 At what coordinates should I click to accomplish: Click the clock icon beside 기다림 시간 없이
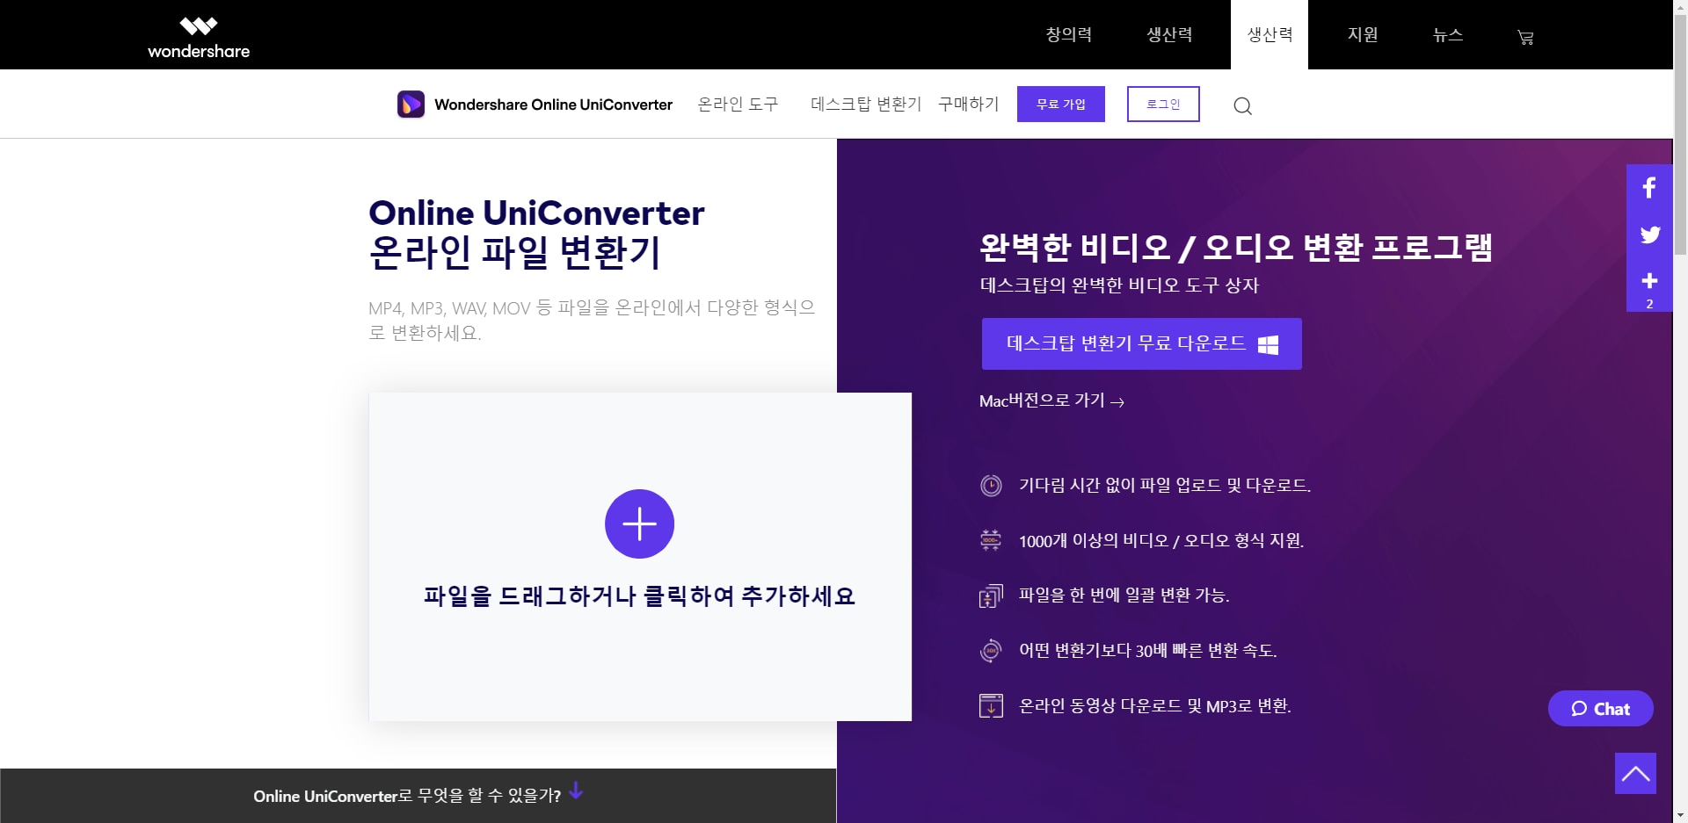point(991,486)
